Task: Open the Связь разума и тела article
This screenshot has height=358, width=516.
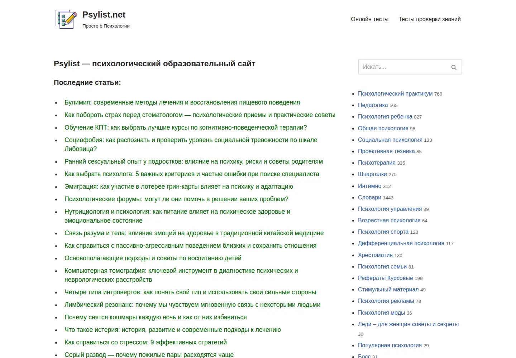Action: pos(194,233)
